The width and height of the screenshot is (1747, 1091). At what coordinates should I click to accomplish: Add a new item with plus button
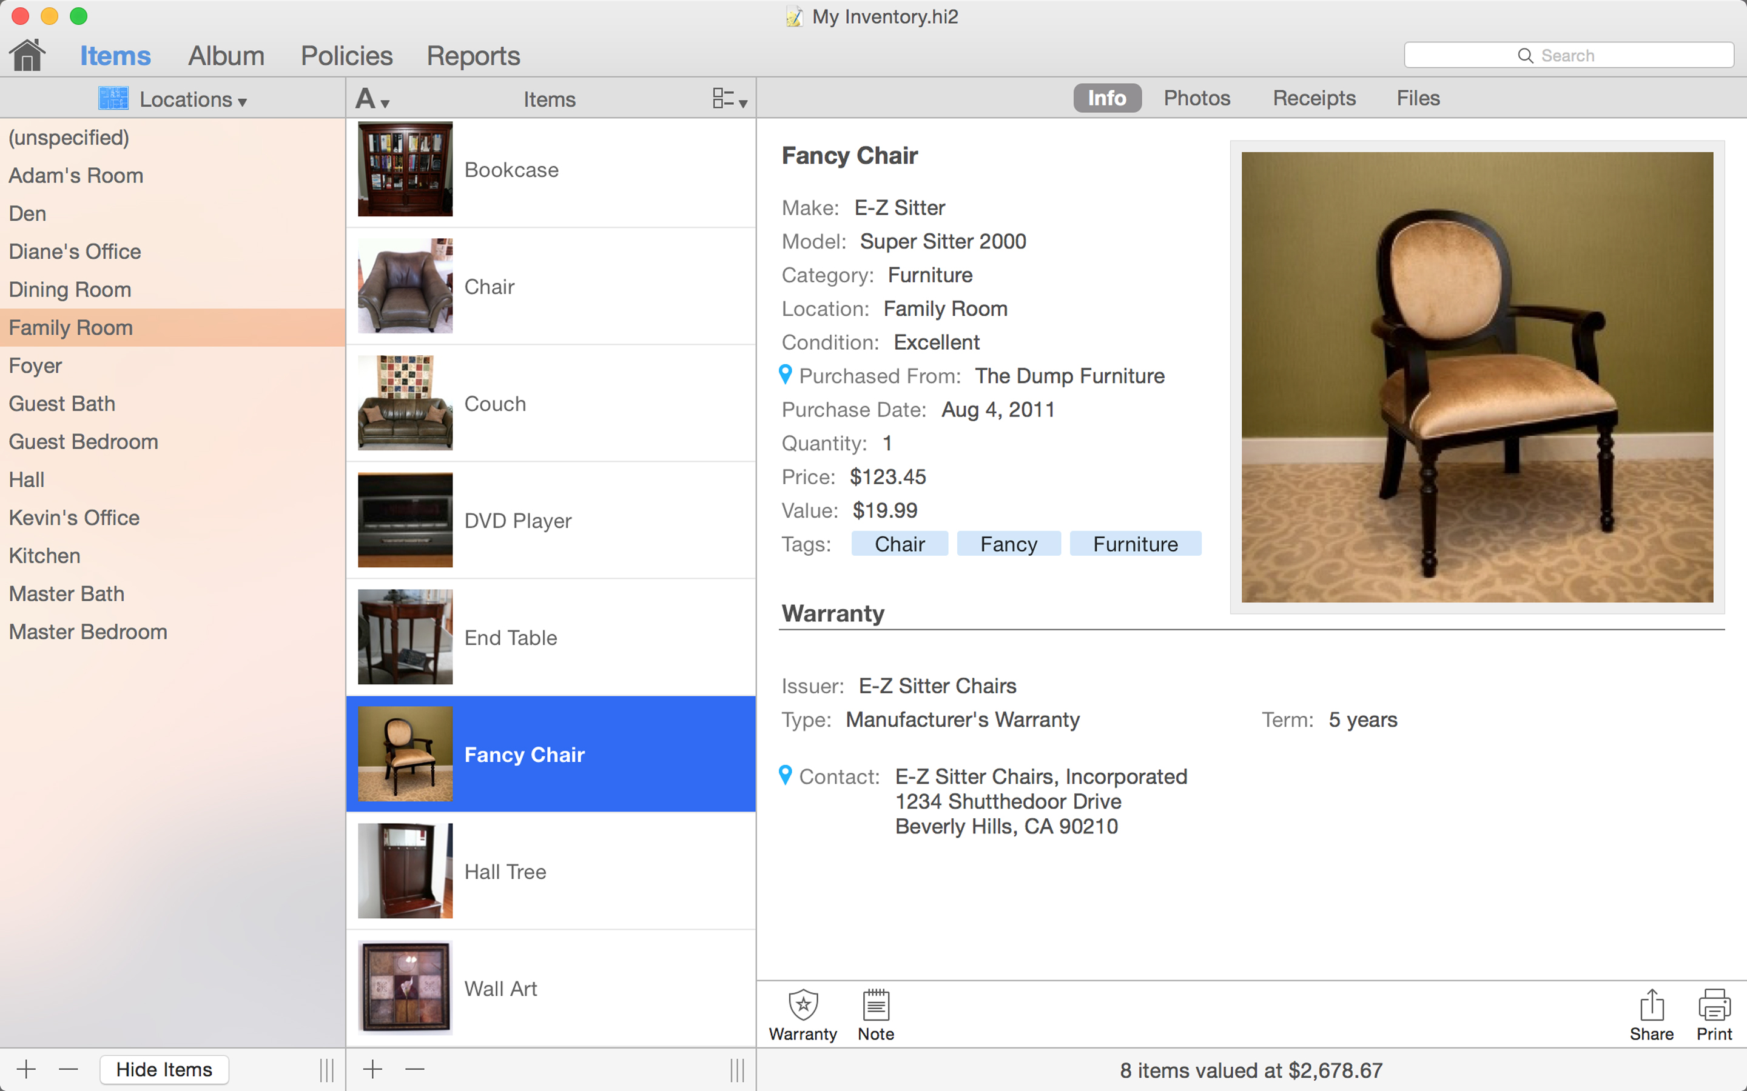[372, 1069]
